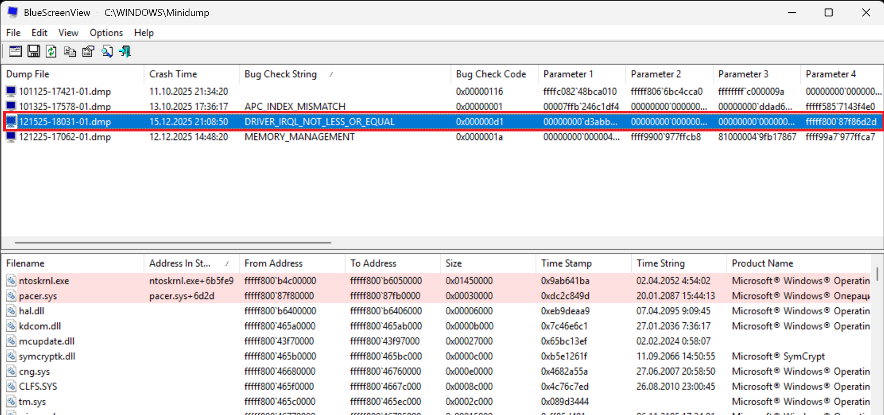Click the pacer.sys+6d2d stack address
The height and width of the screenshot is (415, 884).
click(x=182, y=296)
